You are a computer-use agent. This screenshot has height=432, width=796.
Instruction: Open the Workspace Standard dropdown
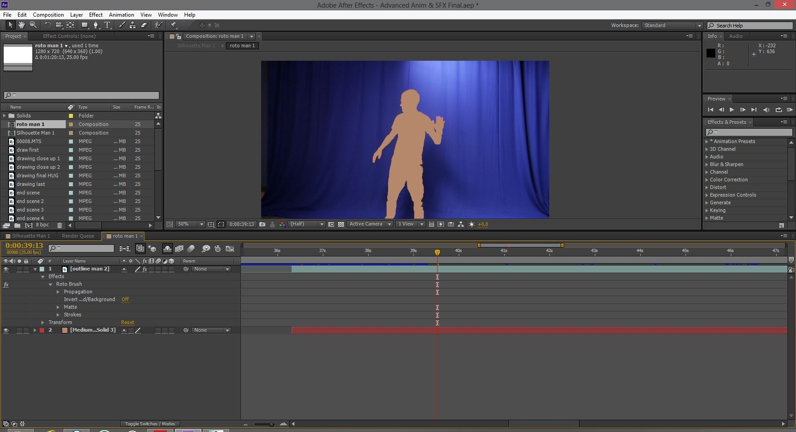coord(672,25)
